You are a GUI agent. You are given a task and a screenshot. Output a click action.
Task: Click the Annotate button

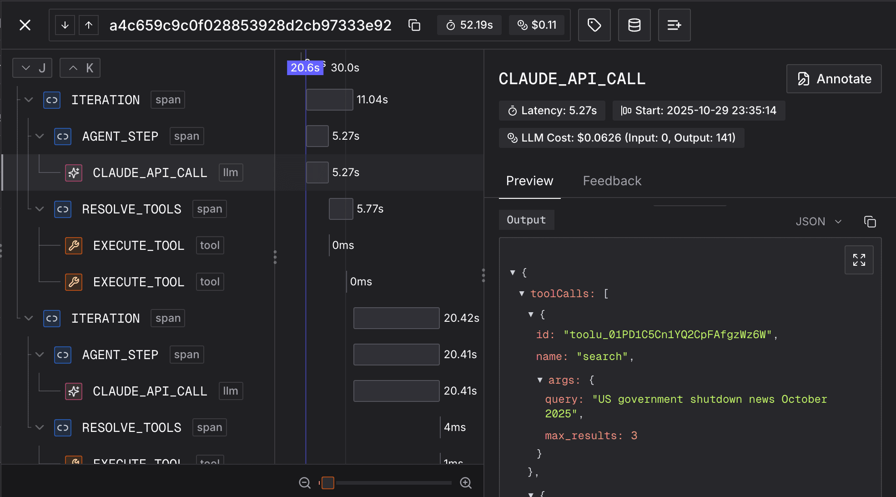pyautogui.click(x=834, y=79)
